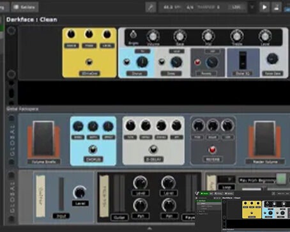Click second knob on D-DELAY pedal
Image resolution: width=290 pixels, height=232 pixels.
tap(146, 125)
